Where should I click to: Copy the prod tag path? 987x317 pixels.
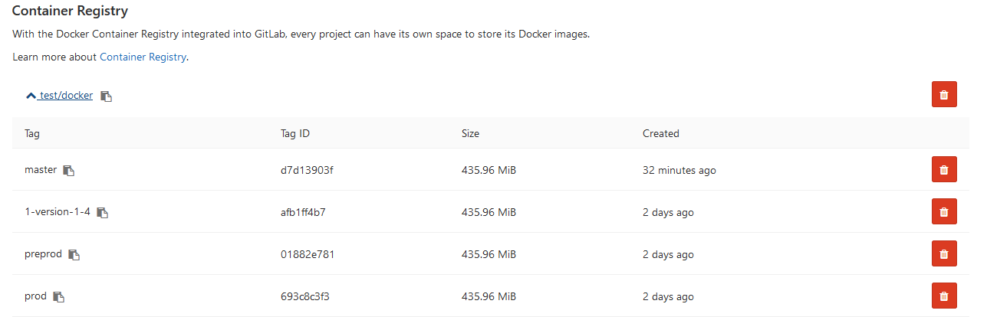pyautogui.click(x=59, y=297)
